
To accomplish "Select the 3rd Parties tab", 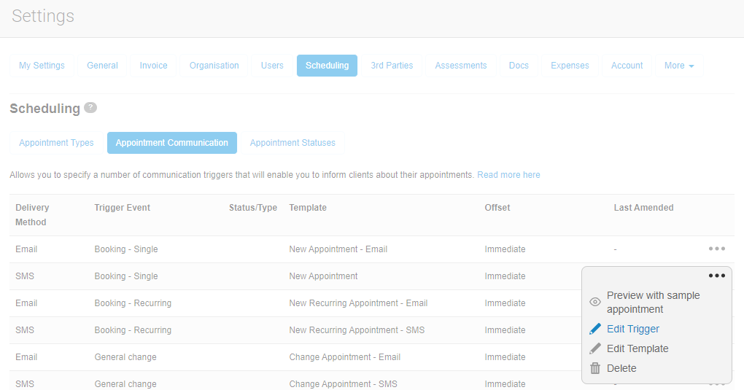I will point(392,66).
